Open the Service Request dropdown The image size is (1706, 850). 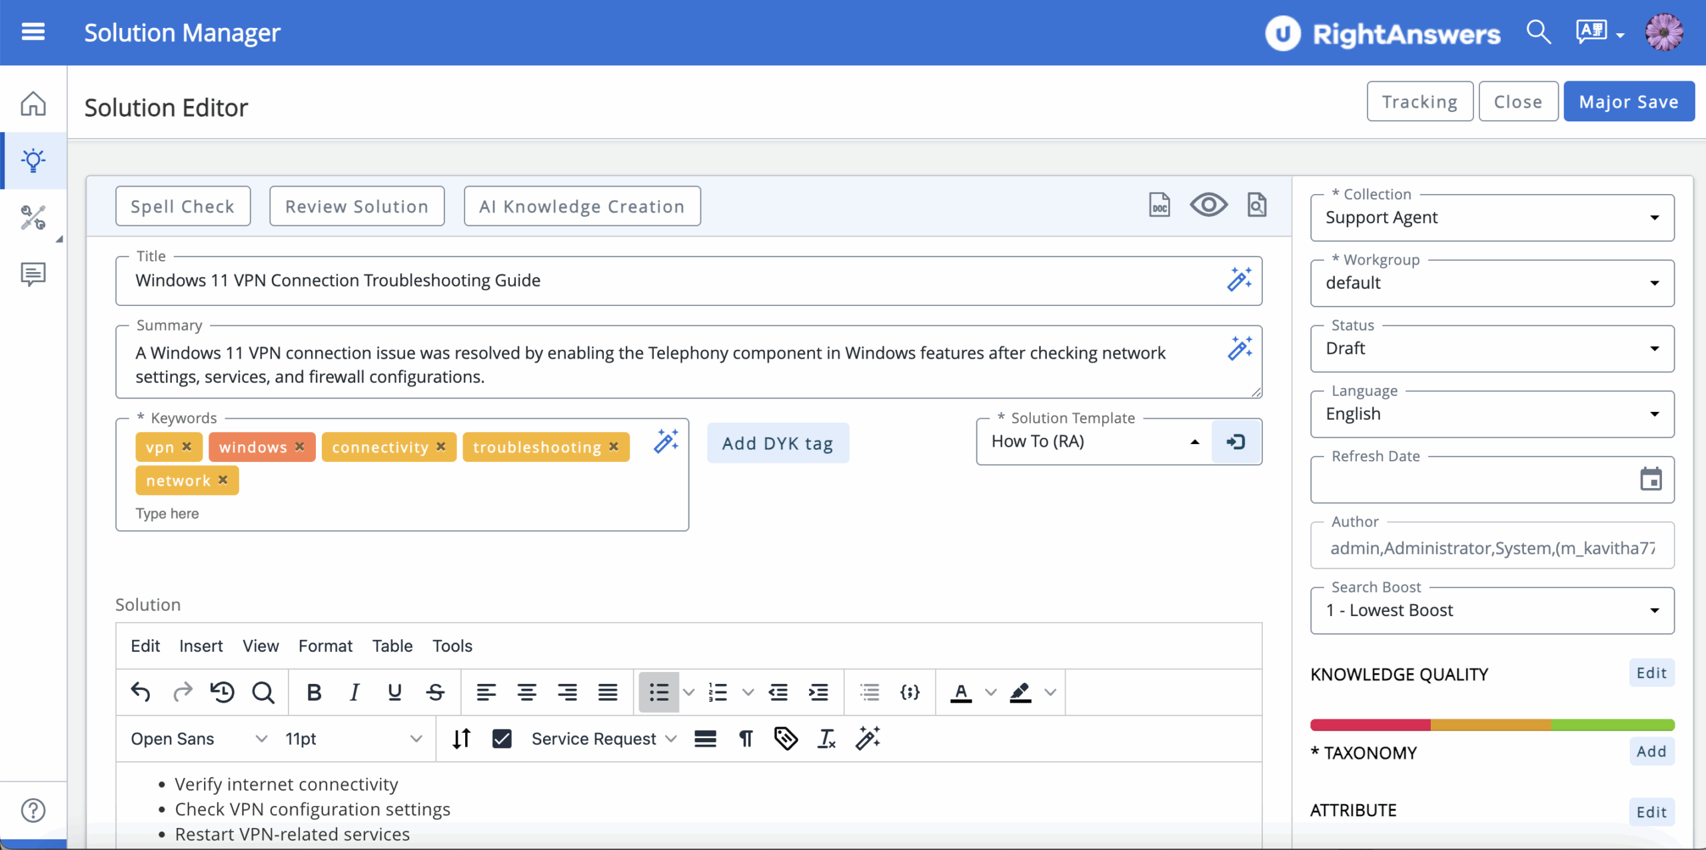(604, 739)
